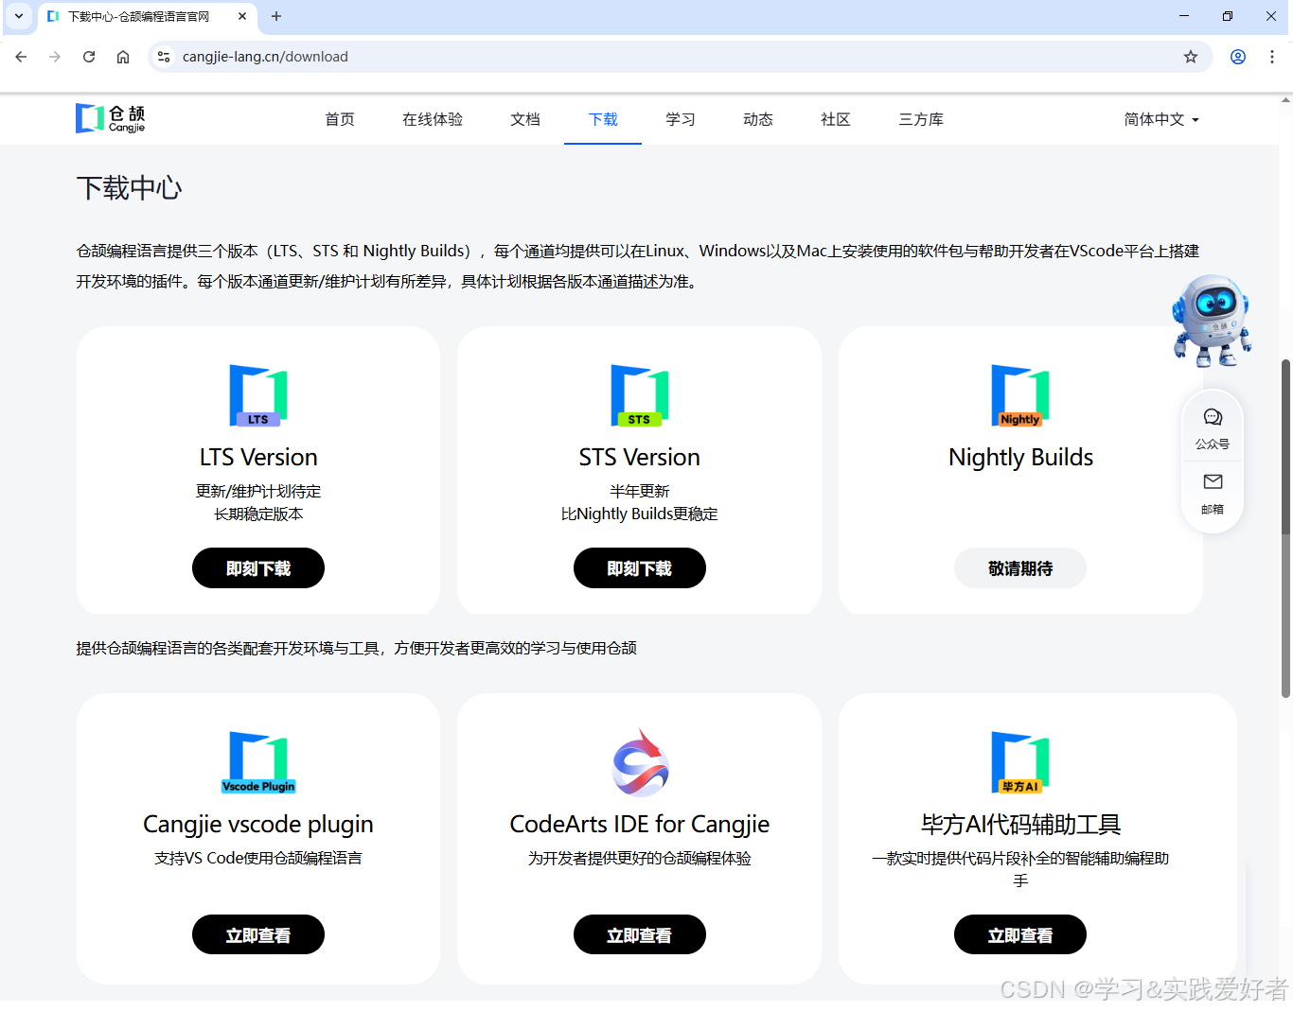Click 支持VS Code使用仓颉编程语言 text
The image size is (1293, 1011).
(x=258, y=859)
